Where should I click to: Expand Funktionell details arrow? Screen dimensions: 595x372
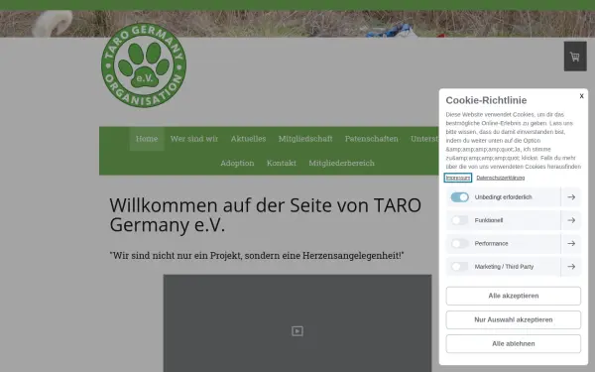click(x=571, y=220)
